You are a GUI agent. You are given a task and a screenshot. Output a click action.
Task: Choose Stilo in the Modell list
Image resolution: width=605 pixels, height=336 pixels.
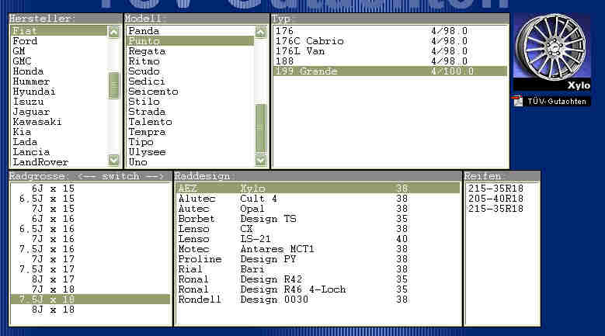pyautogui.click(x=144, y=102)
